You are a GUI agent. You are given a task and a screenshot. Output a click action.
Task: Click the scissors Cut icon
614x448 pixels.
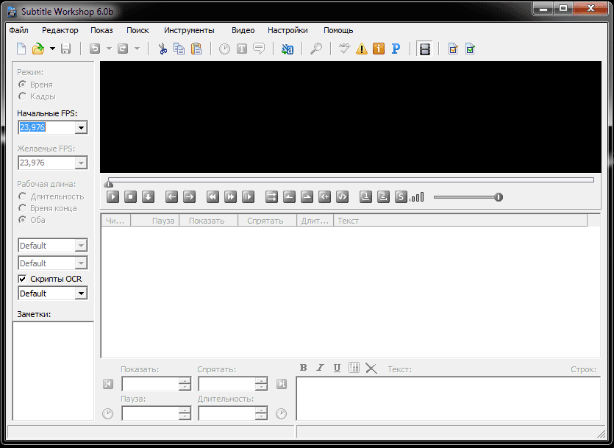(163, 49)
